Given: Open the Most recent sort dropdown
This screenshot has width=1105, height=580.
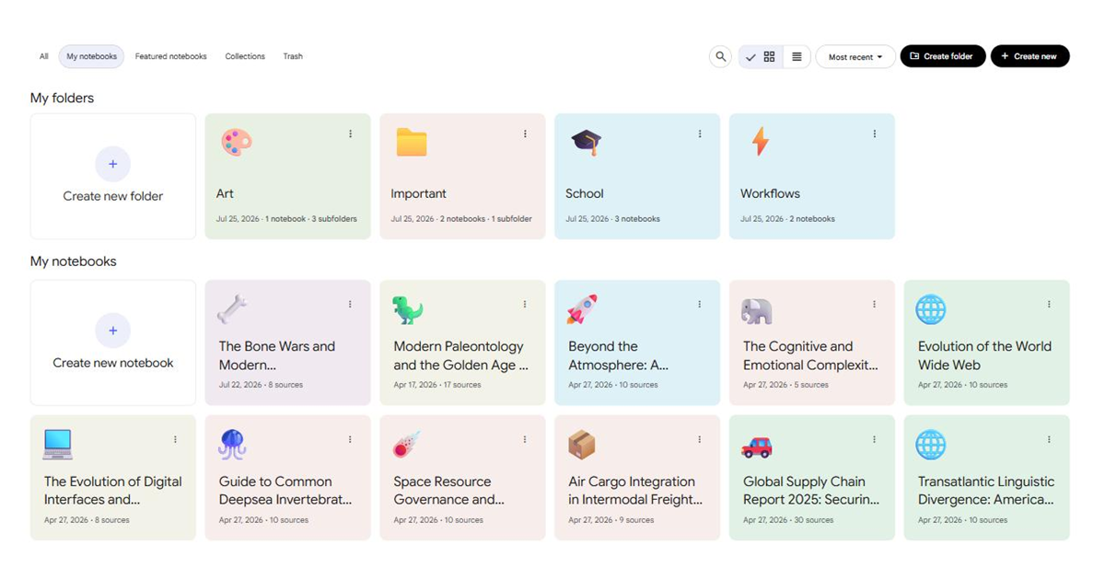Looking at the screenshot, I should [x=855, y=57].
